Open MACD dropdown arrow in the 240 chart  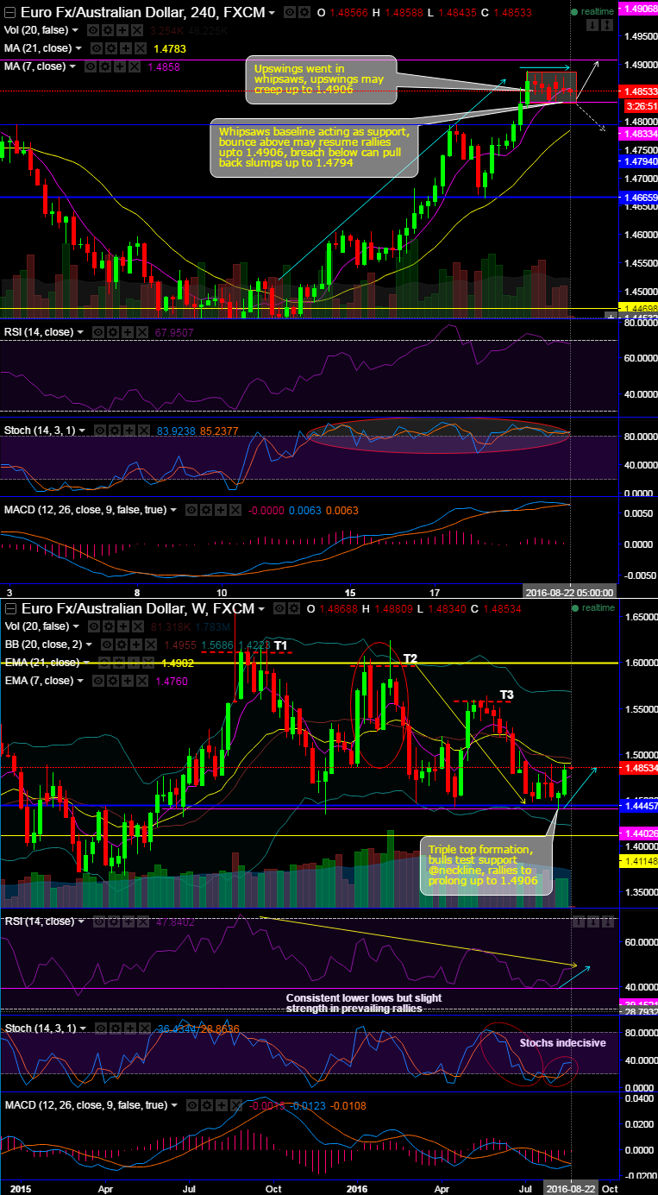click(172, 510)
